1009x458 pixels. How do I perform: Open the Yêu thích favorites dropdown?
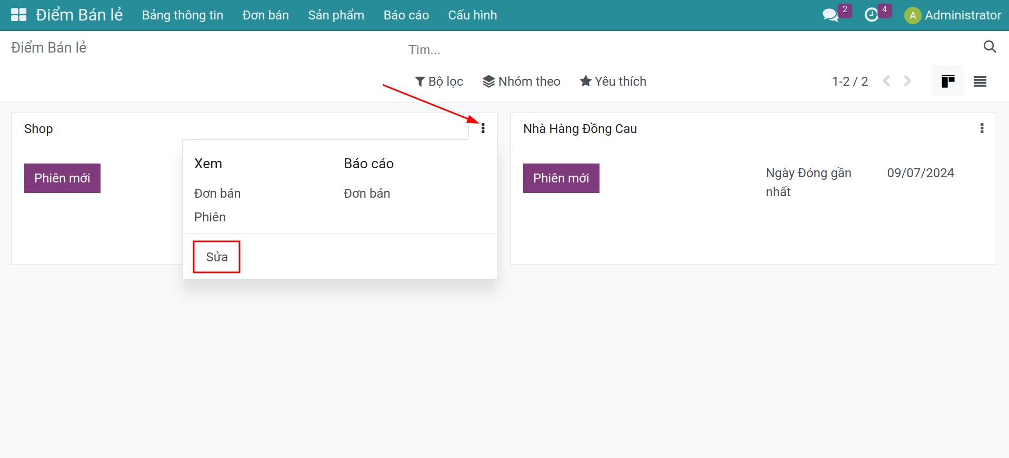(613, 82)
